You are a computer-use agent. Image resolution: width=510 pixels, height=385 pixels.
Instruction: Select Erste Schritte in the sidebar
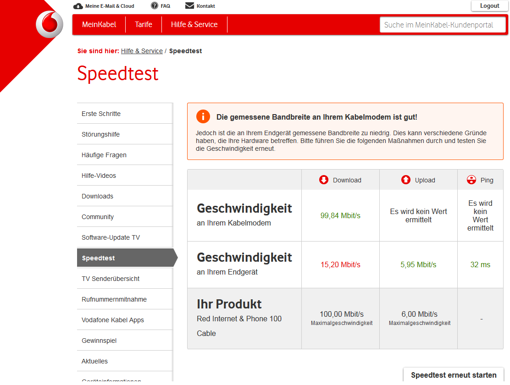[125, 114]
